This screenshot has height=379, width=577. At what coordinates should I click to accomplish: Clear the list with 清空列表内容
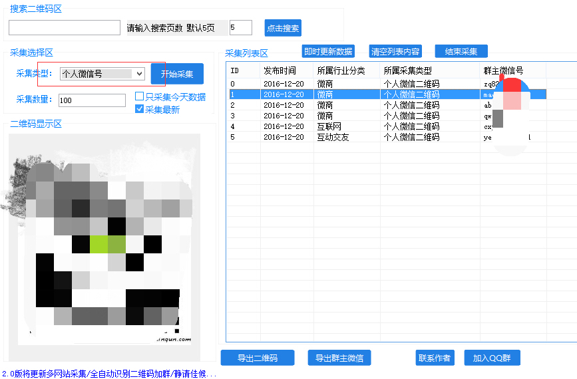(395, 51)
